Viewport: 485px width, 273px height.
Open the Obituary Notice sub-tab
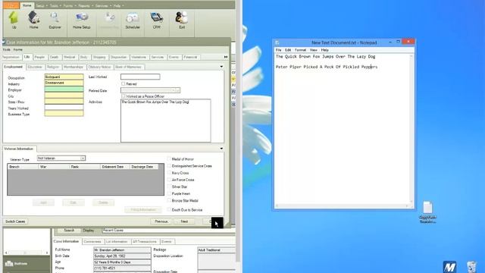[99, 67]
